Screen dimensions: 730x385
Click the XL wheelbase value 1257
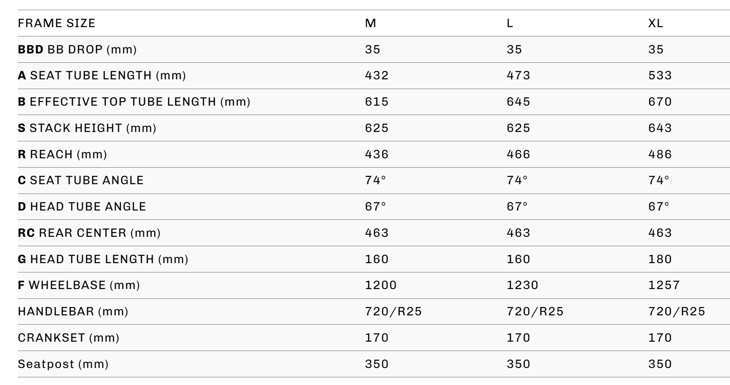[664, 285]
